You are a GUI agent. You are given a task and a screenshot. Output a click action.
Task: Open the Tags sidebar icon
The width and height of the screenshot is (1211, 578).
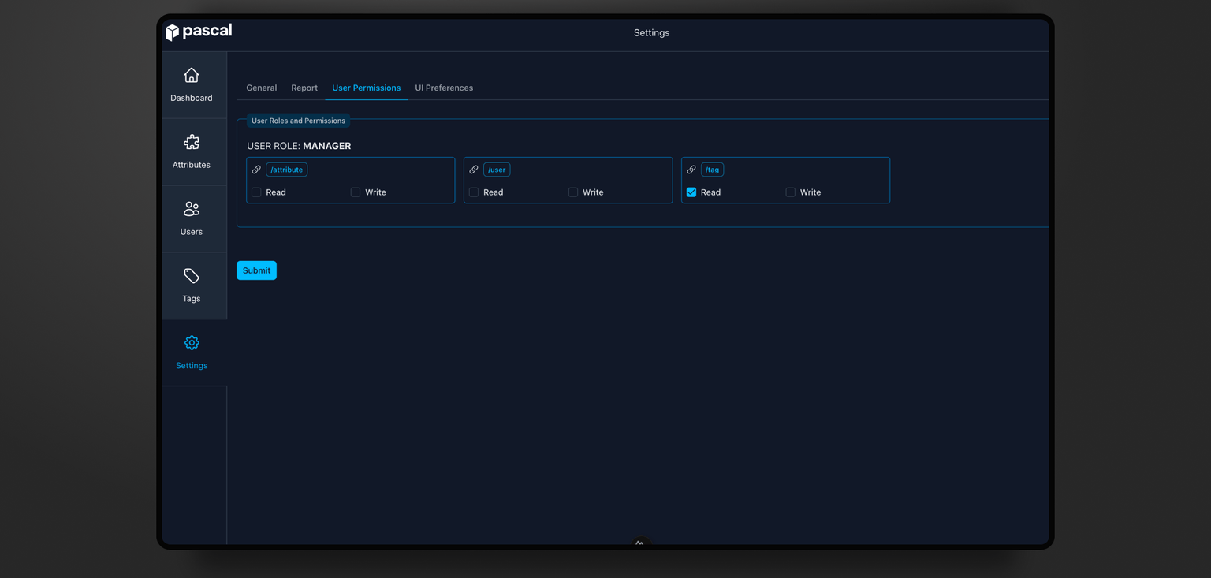(x=192, y=276)
